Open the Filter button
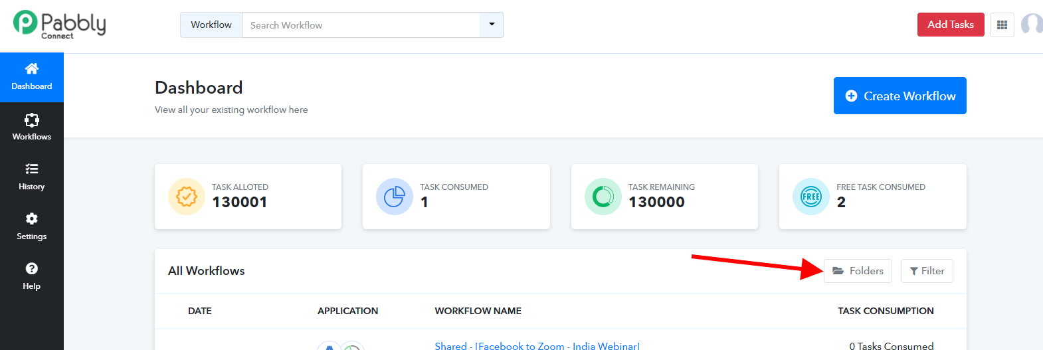The image size is (1043, 350). tap(927, 271)
